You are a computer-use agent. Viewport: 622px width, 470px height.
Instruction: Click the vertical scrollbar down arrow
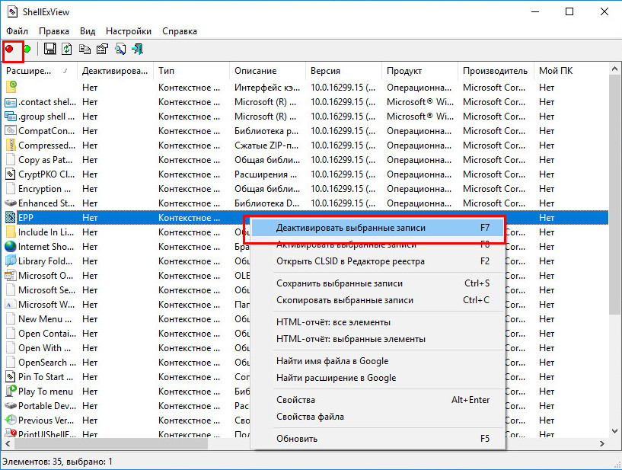(615, 431)
